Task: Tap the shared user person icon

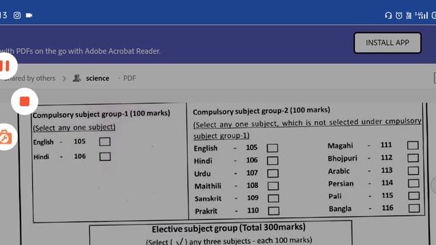Action: (x=77, y=78)
